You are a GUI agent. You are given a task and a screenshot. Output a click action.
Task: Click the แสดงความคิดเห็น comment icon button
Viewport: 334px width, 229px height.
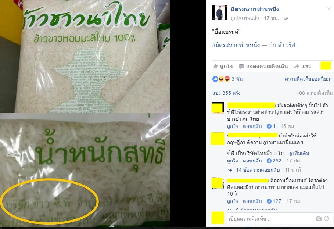263,66
